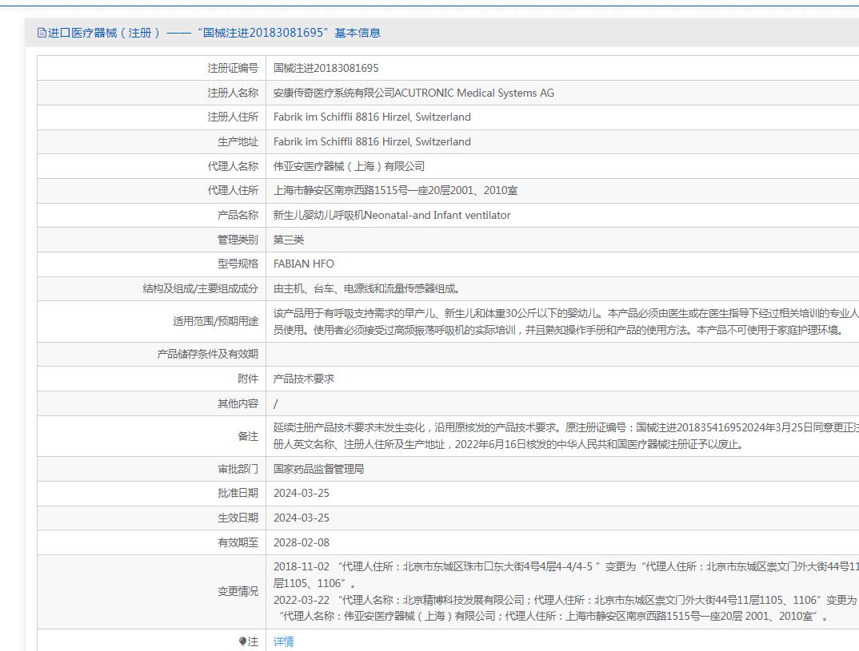Click the 有效期至 label
This screenshot has width=859, height=651.
238,542
